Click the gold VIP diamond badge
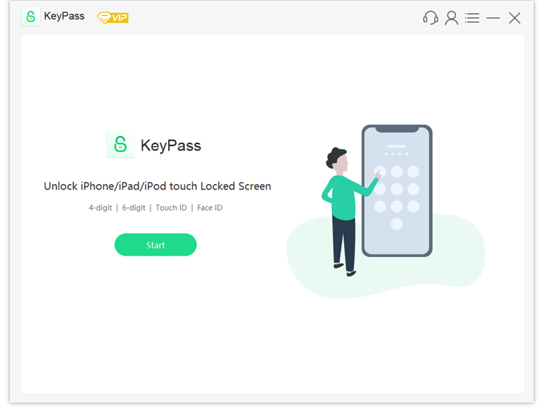This screenshot has height=414, width=544. click(113, 18)
